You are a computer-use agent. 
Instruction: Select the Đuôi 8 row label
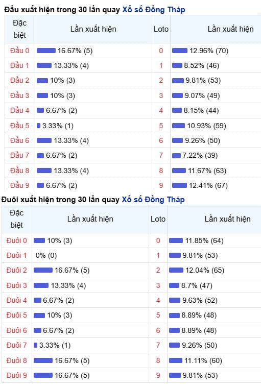[16, 360]
